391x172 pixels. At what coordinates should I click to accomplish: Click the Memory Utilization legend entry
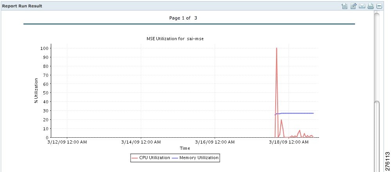pyautogui.click(x=195, y=158)
